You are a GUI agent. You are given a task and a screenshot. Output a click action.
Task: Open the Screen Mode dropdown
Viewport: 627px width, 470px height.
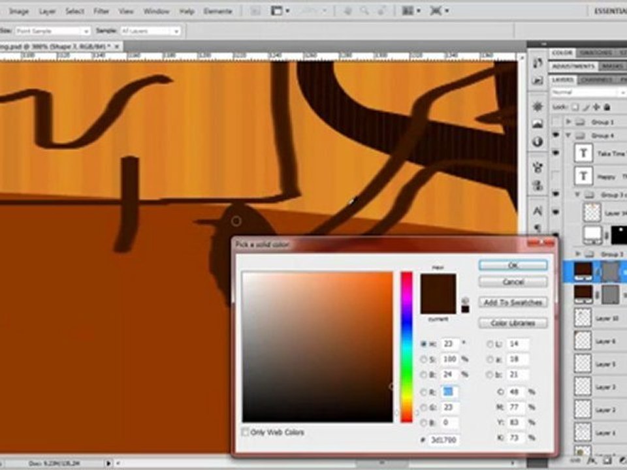(439, 11)
